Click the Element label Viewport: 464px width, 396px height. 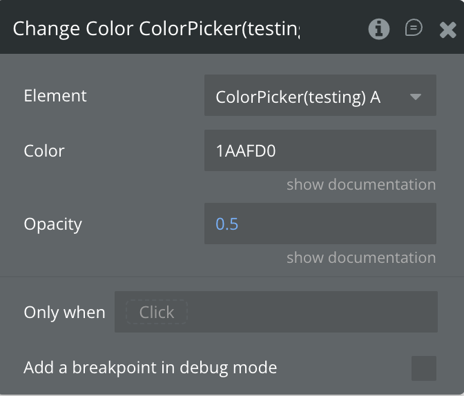55,96
